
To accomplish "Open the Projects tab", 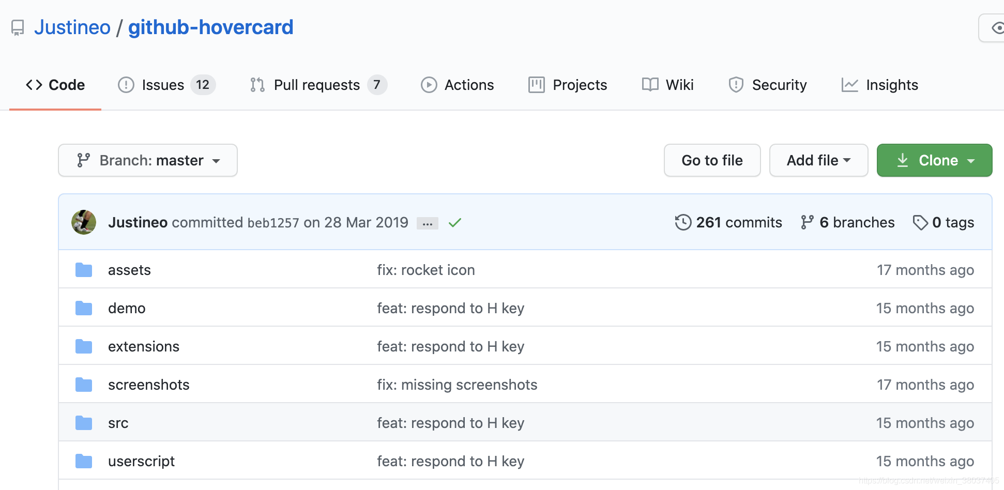I will coord(568,85).
